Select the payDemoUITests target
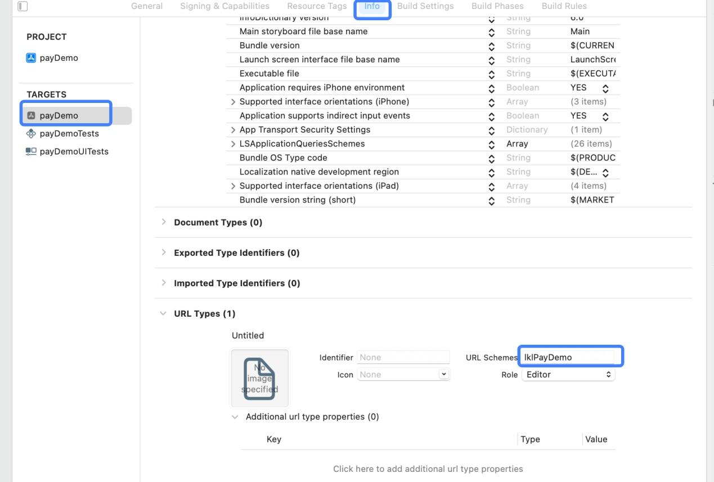This screenshot has height=482, width=714. click(x=74, y=151)
